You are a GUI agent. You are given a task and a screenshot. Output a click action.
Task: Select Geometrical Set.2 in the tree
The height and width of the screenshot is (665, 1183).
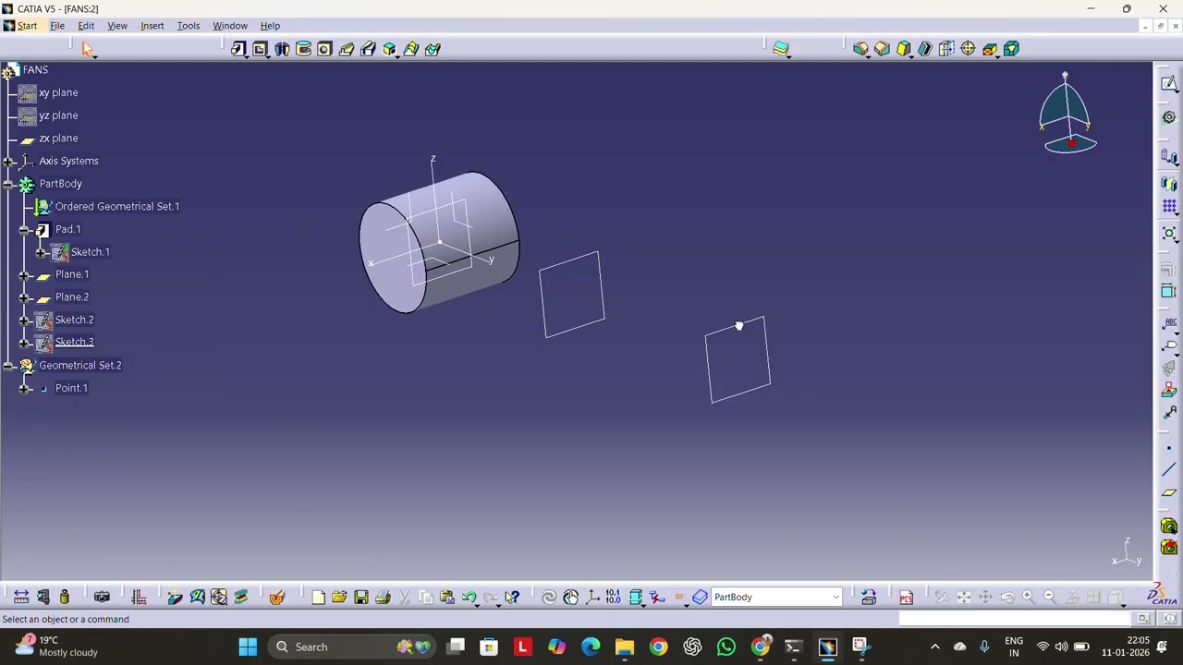click(x=80, y=366)
